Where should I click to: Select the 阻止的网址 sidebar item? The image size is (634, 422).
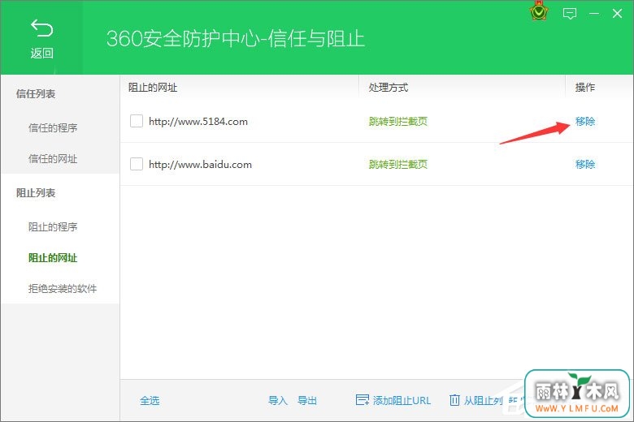pyautogui.click(x=53, y=257)
